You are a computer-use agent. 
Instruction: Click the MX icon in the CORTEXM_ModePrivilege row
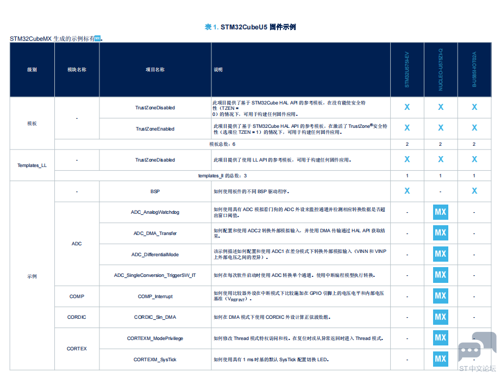440,338
